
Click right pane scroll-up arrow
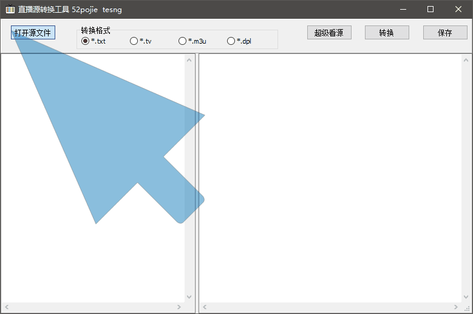point(466,60)
